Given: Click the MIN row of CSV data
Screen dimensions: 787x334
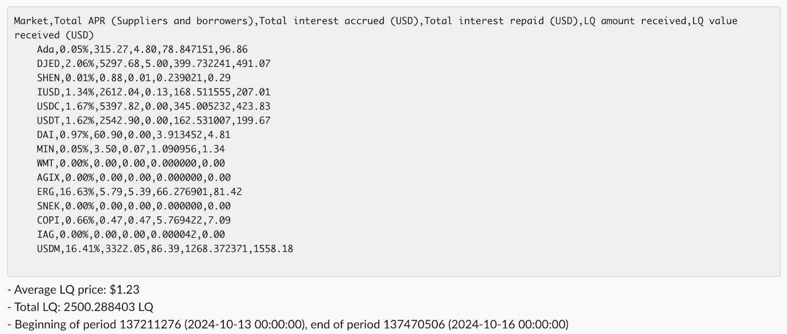Looking at the screenshot, I should tap(130, 149).
